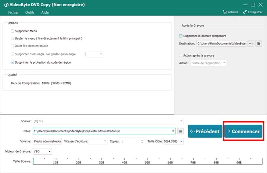Open destination folder icon next to Destination path
This screenshot has height=173, width=267.
click(258, 43)
